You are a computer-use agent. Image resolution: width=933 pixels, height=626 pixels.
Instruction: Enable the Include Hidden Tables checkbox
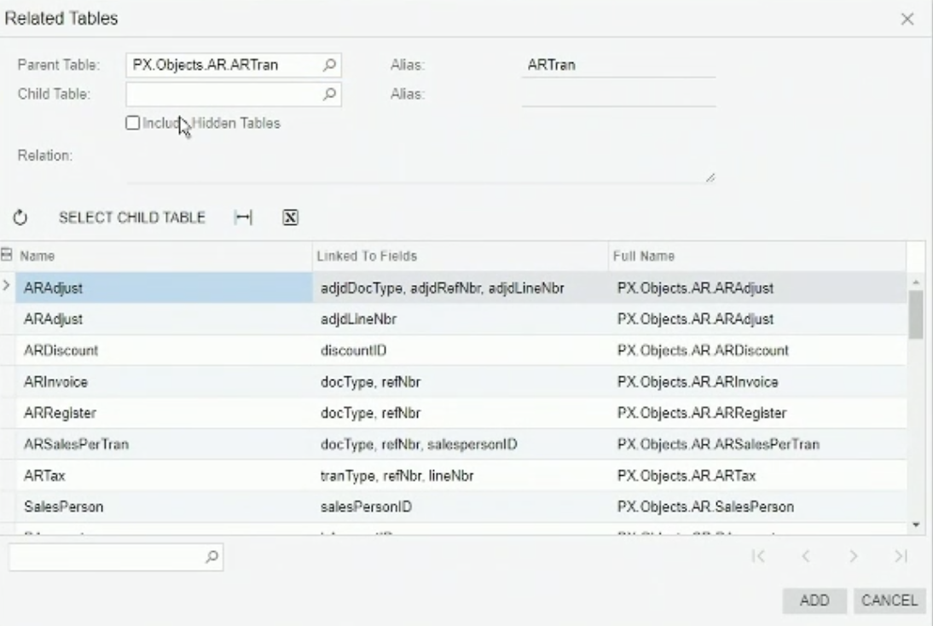132,124
